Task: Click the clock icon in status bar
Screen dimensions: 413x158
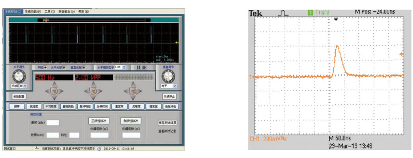Action: coord(99,149)
